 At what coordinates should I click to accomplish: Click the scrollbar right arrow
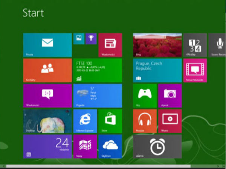(218, 166)
